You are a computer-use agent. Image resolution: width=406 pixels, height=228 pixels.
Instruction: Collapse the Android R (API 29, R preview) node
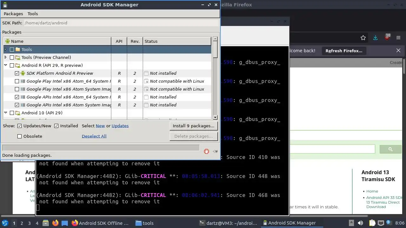[6, 65]
